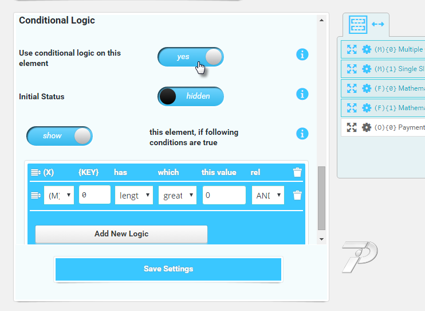This screenshot has width=425, height=311.
Task: Toggle the 'show' action switch
Action: coord(59,136)
